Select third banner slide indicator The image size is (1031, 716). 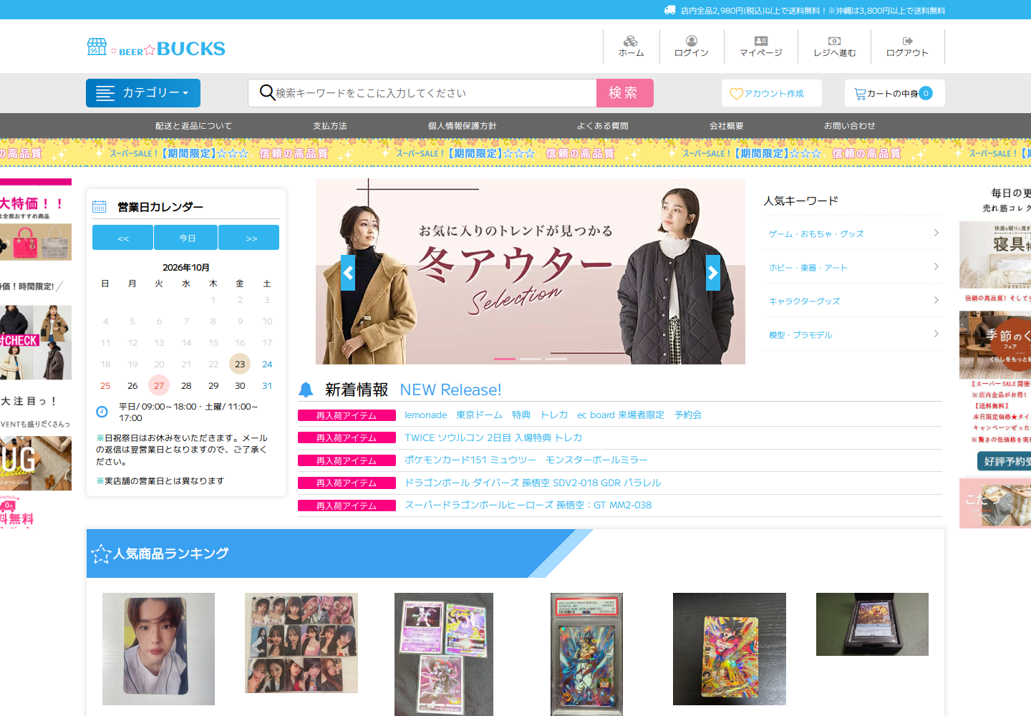pos(556,359)
